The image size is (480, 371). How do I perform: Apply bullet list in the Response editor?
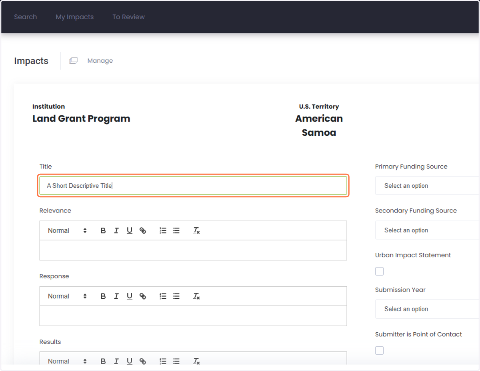tap(176, 296)
